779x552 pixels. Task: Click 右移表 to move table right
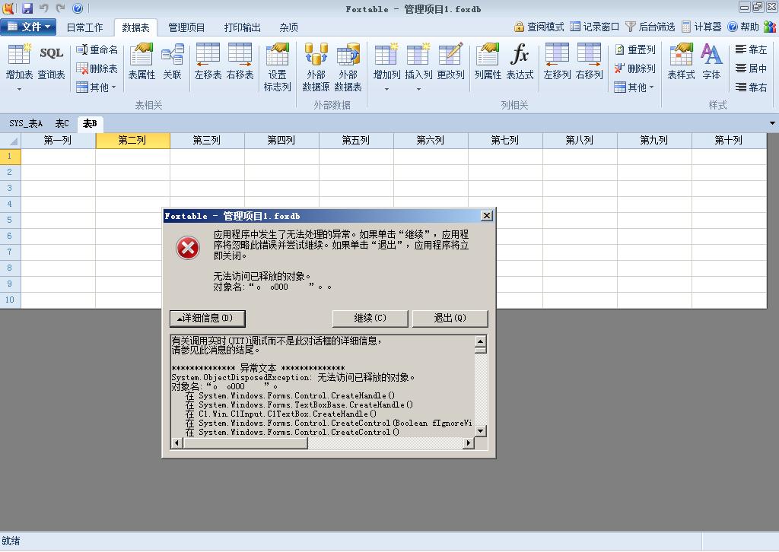click(240, 62)
